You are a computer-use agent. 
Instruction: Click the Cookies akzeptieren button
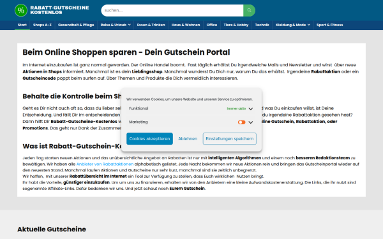click(x=150, y=138)
